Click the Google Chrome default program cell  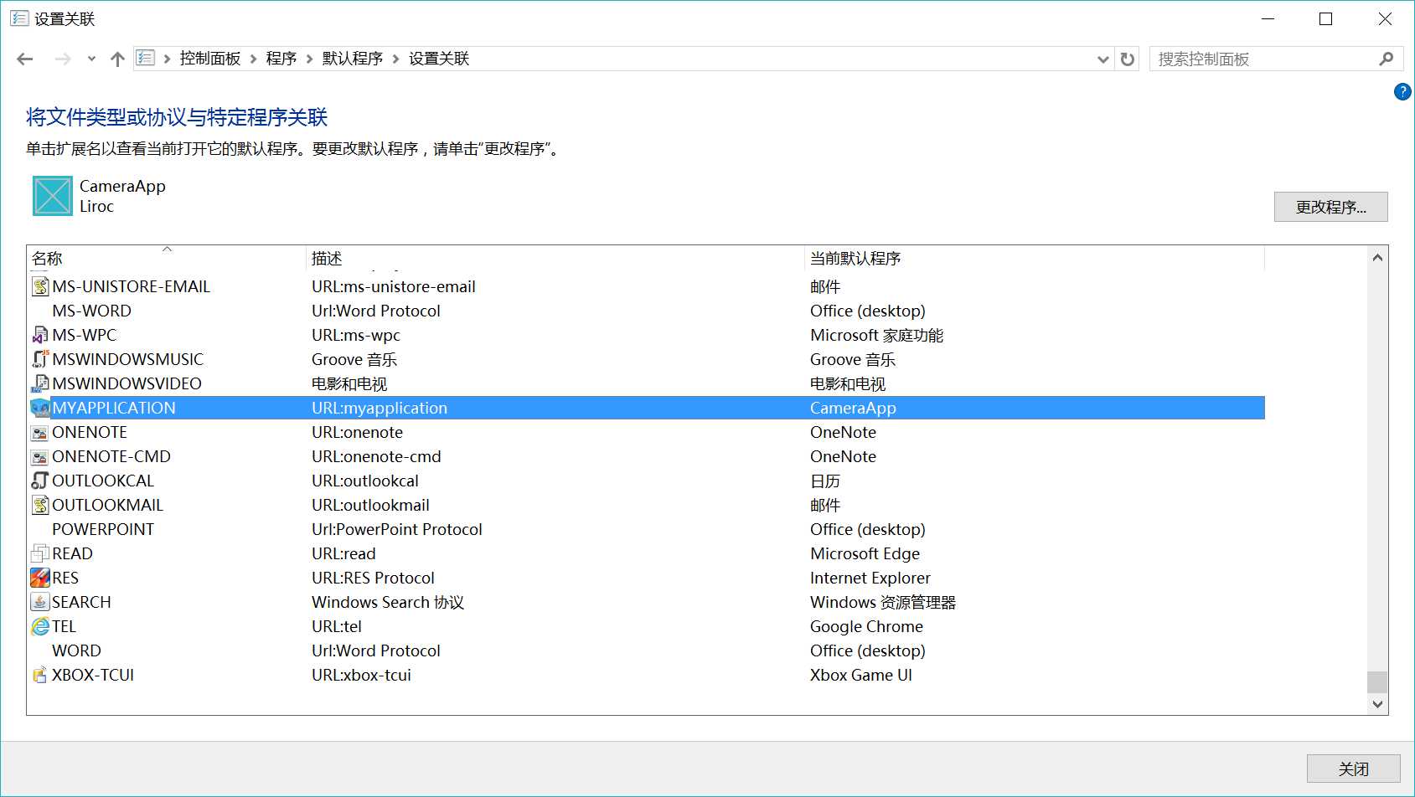[x=866, y=626]
